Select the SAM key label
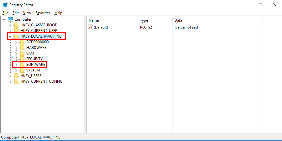Viewport: 282px width, 141px height. pos(30,53)
